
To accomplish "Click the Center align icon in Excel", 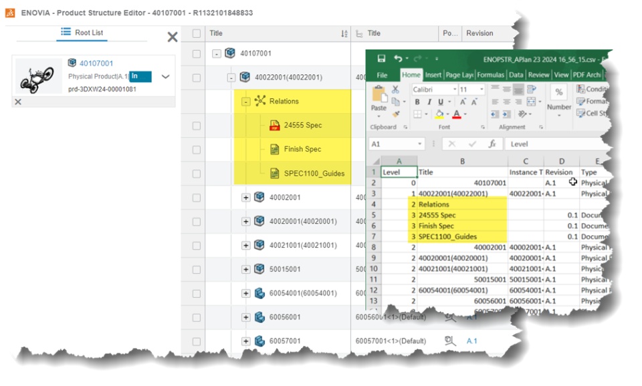I will [507, 102].
